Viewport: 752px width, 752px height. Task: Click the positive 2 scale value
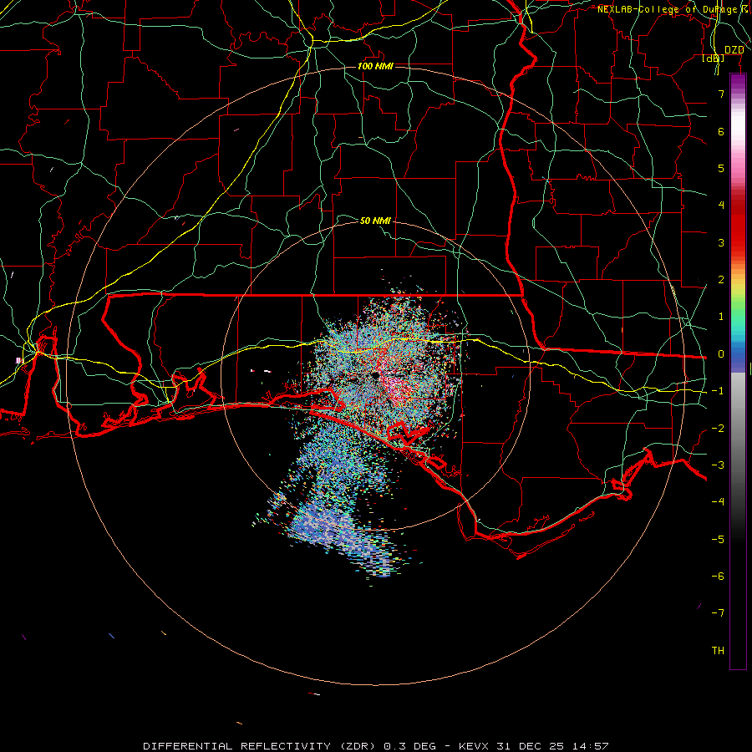click(x=721, y=280)
